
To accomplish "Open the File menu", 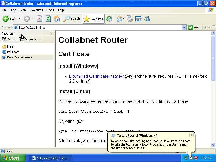I will pos(5,10).
